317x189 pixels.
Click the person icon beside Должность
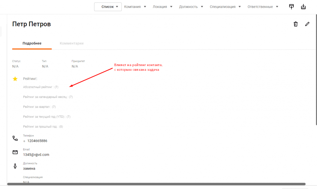pyautogui.click(x=15, y=166)
